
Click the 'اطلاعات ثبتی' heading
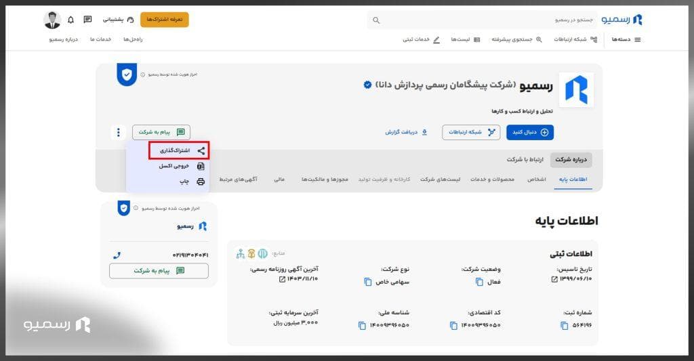(571, 254)
